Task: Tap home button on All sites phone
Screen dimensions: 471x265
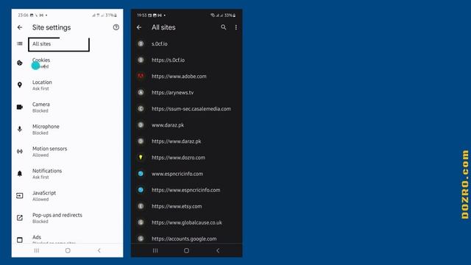Action: (x=186, y=250)
